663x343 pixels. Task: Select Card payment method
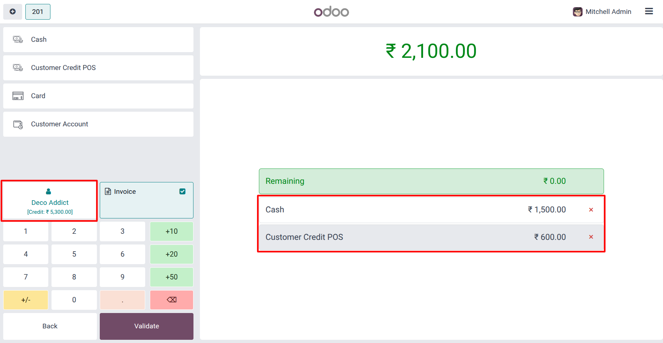coord(98,96)
